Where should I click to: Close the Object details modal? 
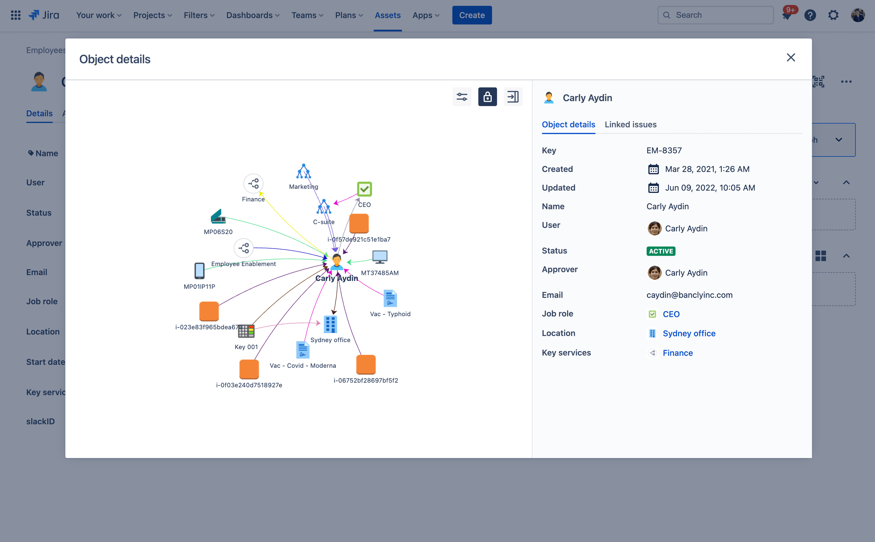[x=790, y=57]
